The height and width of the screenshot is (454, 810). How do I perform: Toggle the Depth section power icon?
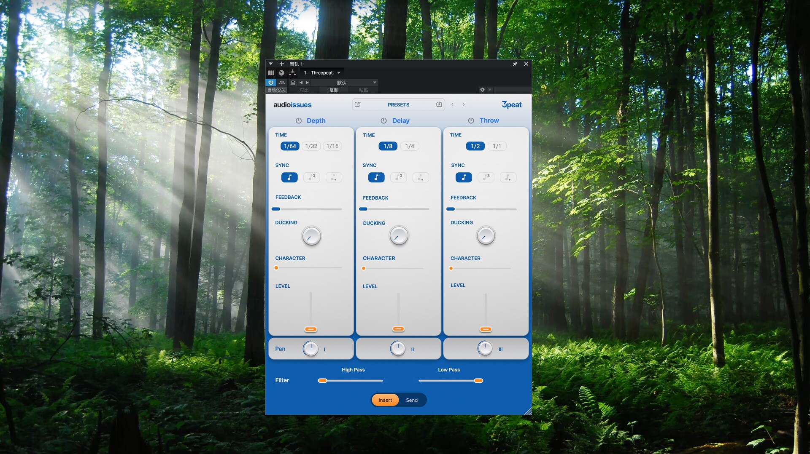299,121
